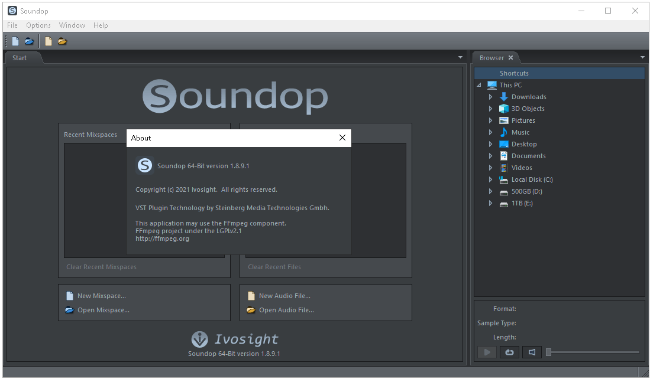The image size is (650, 379).
Task: Click the Pictures folder icon in Browser
Action: [504, 120]
